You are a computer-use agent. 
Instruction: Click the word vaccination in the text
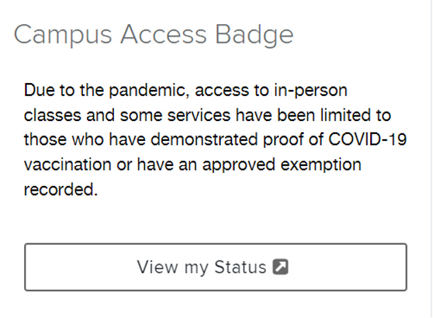point(68,165)
